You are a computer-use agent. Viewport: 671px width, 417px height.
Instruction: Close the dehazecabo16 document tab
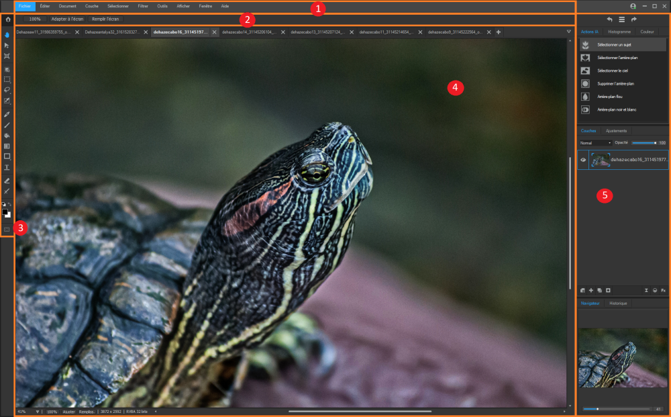point(215,32)
